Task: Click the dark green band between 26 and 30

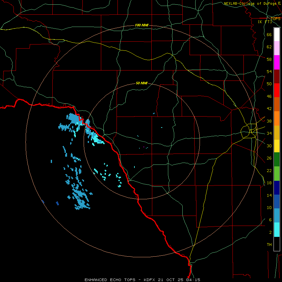Action: tap(277, 159)
